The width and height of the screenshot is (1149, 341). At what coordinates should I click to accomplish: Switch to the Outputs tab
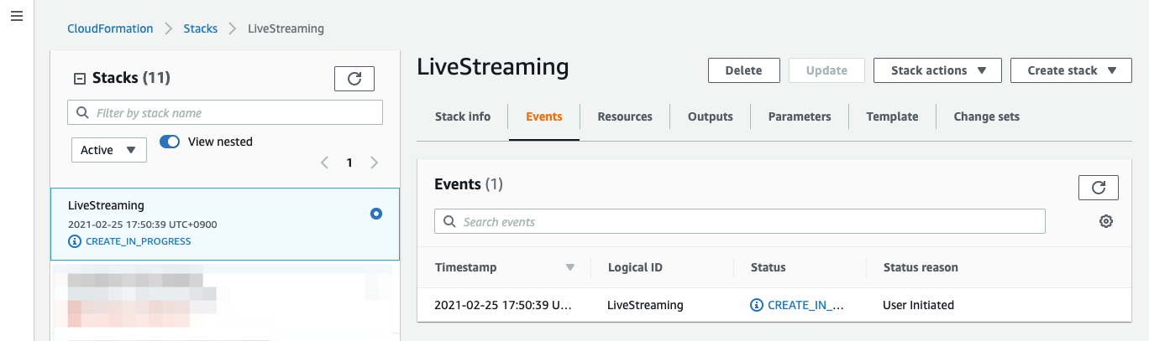pos(711,116)
